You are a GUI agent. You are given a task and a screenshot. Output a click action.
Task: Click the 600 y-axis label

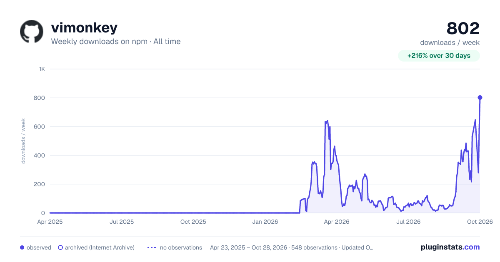tap(40, 126)
